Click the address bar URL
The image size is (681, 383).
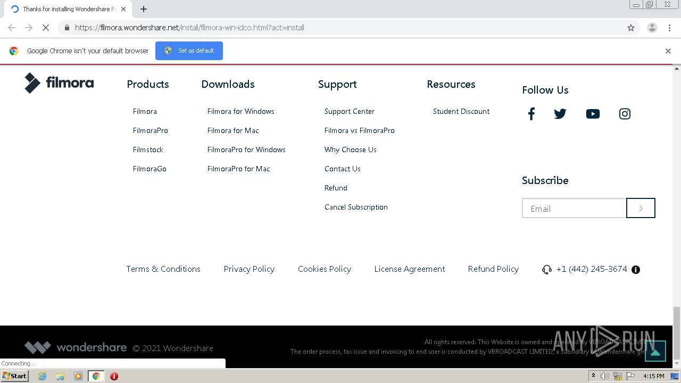[x=189, y=28]
